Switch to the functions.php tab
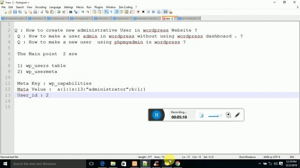This screenshot has height=168, width=300. (57, 19)
